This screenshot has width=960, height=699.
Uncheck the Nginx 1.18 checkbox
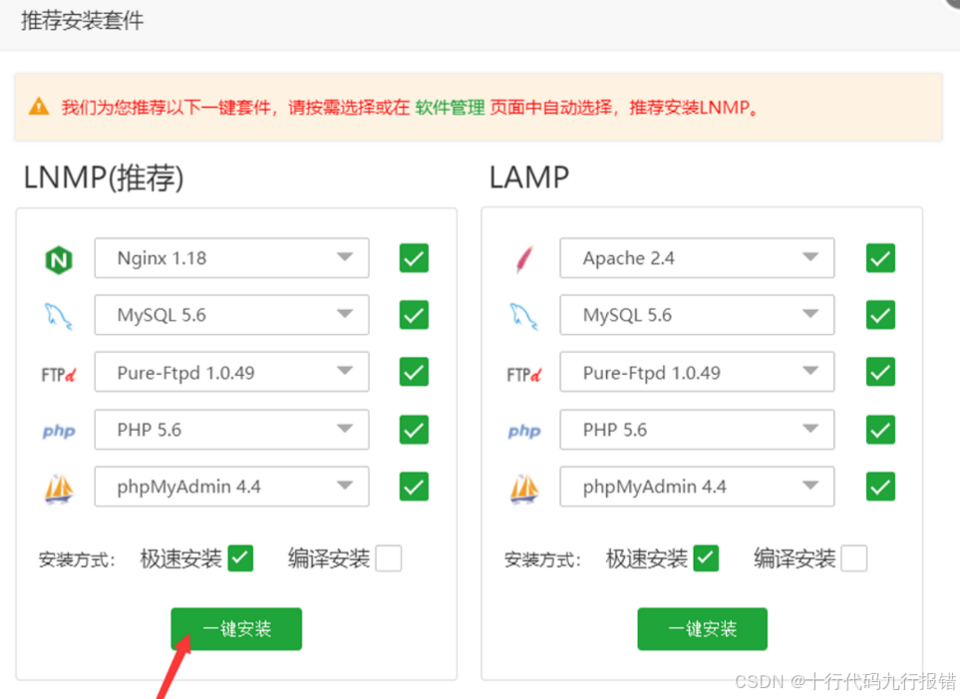tap(414, 258)
